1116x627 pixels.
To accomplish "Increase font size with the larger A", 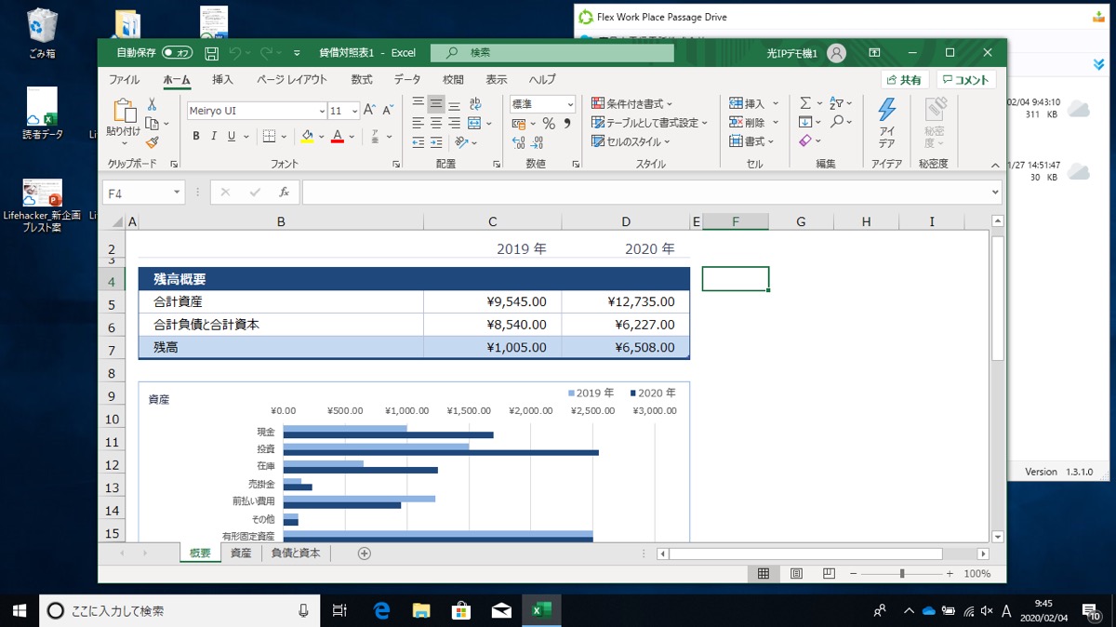I will 370,110.
